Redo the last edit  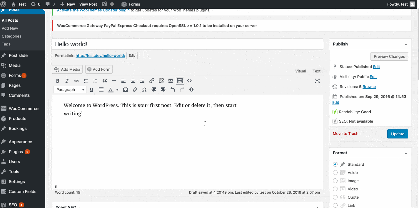pyautogui.click(x=182, y=89)
